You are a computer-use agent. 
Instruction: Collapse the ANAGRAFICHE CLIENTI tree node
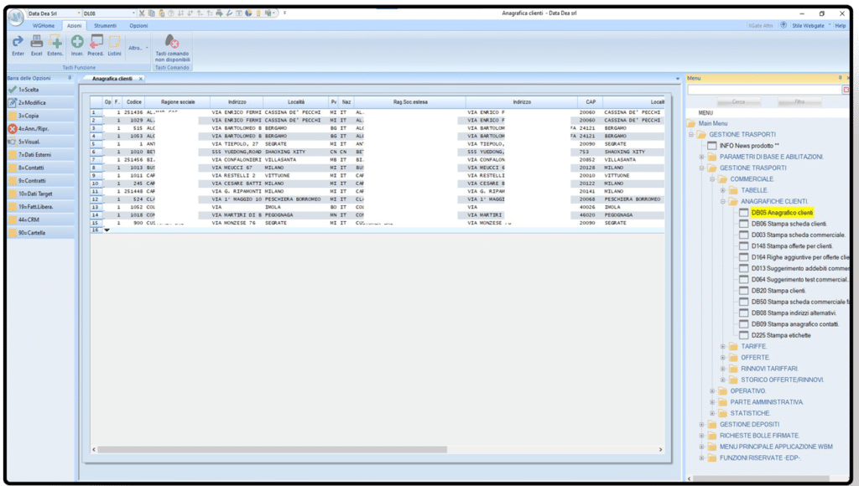(722, 201)
